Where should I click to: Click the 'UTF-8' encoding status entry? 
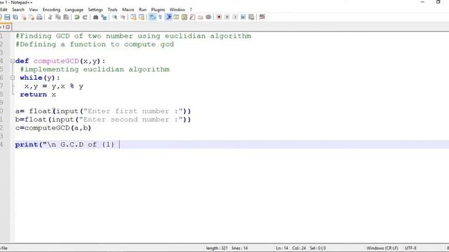click(x=410, y=248)
